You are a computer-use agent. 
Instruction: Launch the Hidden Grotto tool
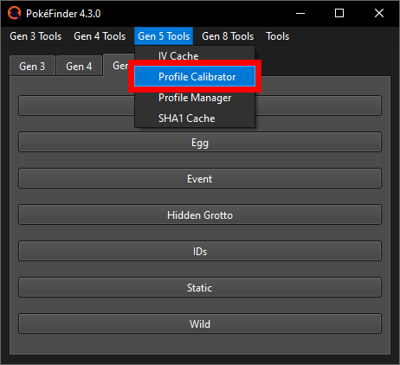coord(200,215)
